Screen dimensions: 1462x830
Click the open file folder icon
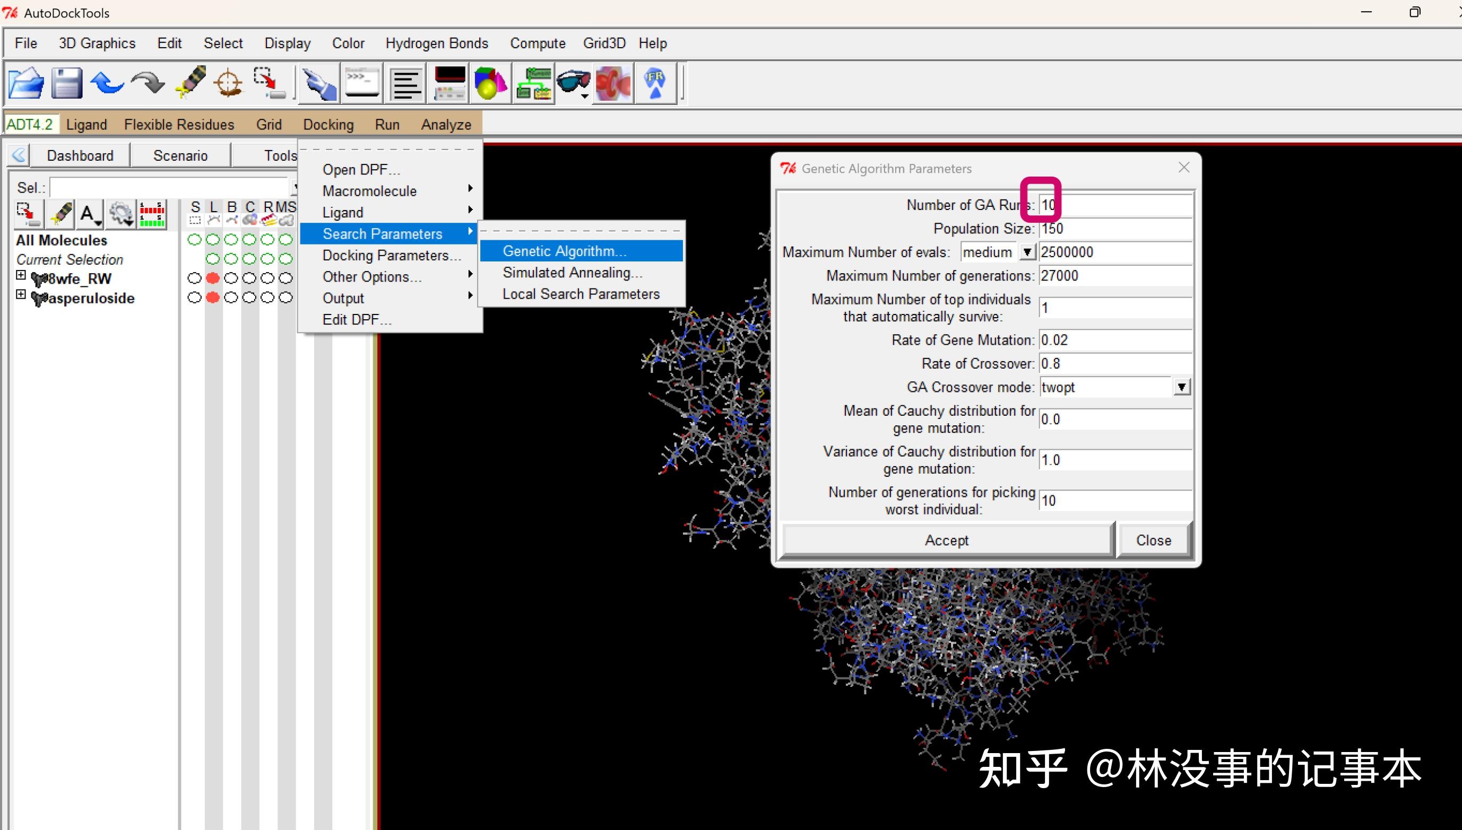pyautogui.click(x=25, y=83)
